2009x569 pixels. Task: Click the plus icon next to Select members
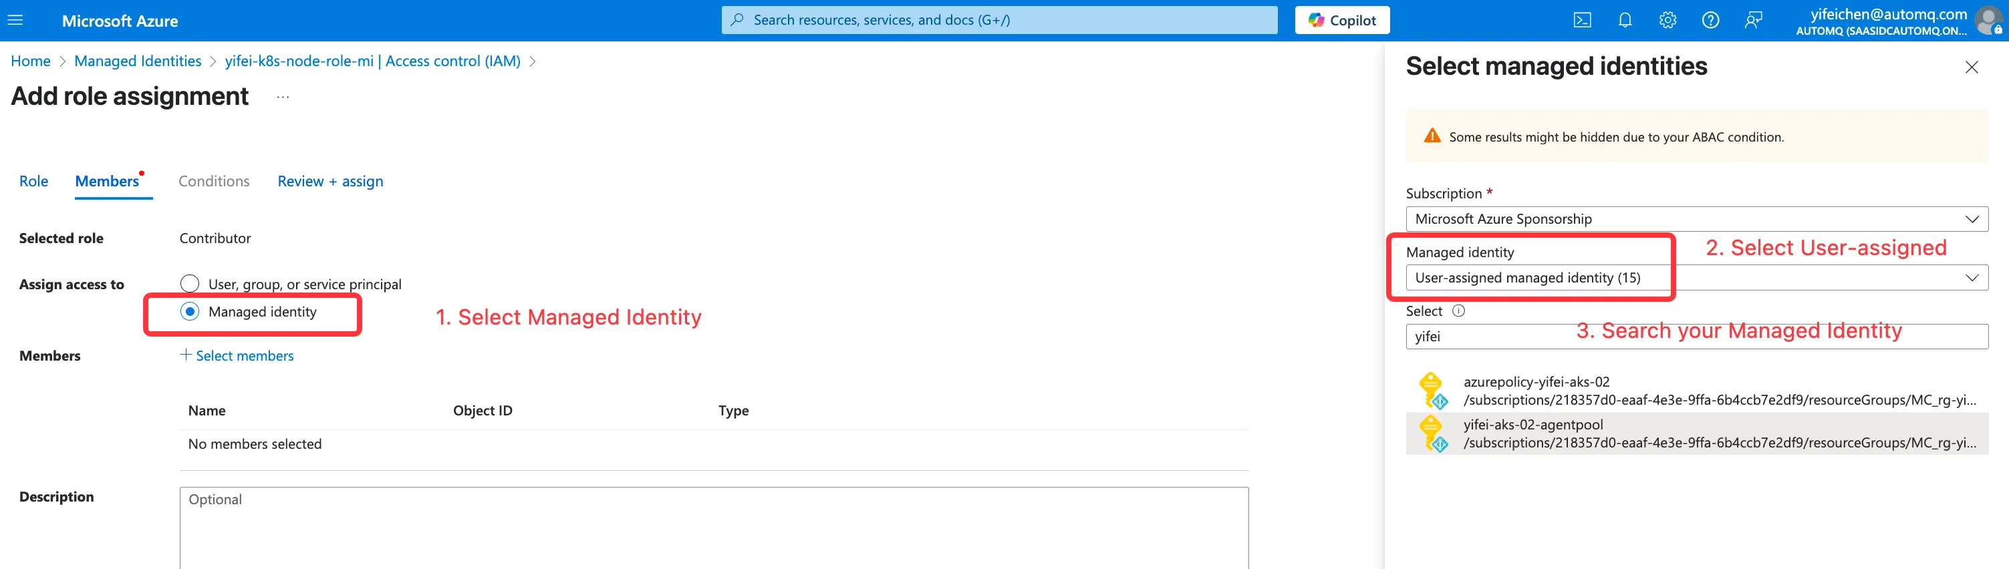[x=186, y=355]
